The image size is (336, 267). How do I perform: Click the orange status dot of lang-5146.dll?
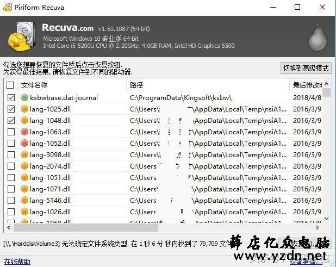pos(24,200)
